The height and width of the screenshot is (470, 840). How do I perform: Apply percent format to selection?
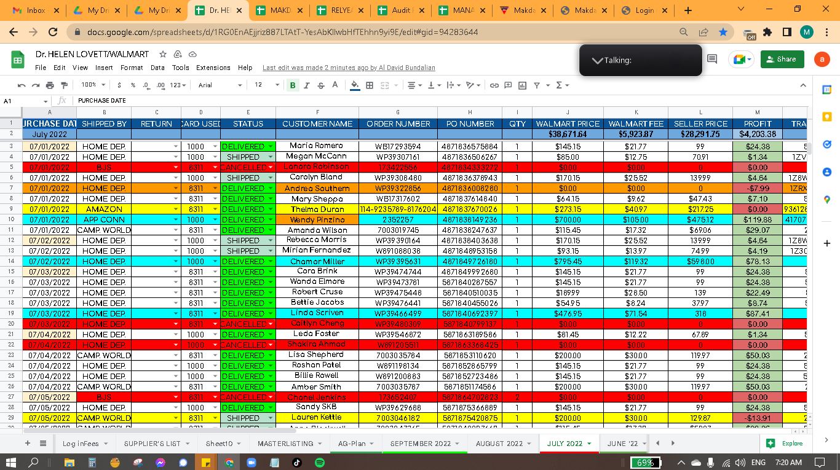click(133, 85)
